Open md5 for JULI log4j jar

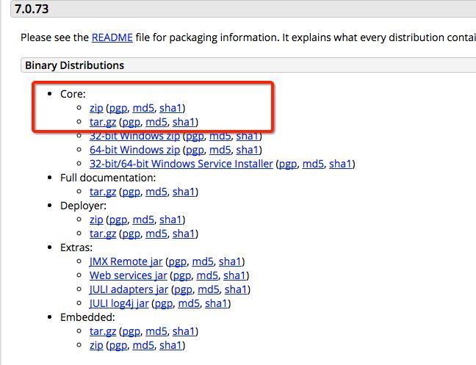pos(189,303)
